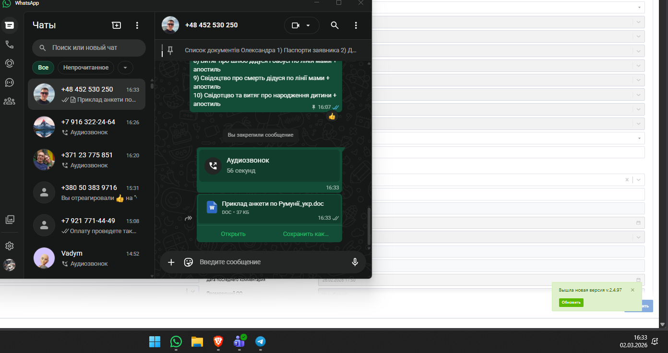Open the media gallery icon in sidebar

10,220
